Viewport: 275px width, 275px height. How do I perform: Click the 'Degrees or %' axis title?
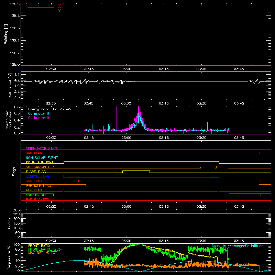click(x=9, y=257)
